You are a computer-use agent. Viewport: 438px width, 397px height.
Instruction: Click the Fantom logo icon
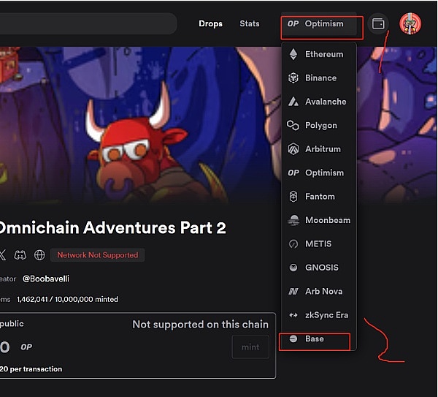pyautogui.click(x=293, y=197)
